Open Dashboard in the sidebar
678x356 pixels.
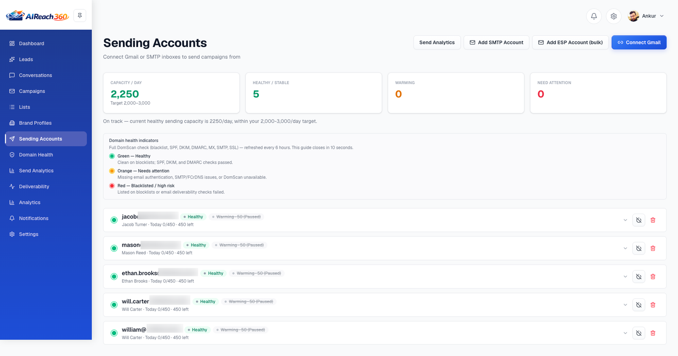click(x=46, y=43)
